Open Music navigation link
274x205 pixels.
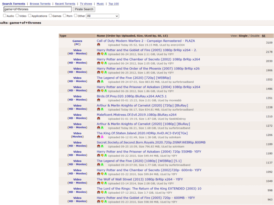coord(100,4)
